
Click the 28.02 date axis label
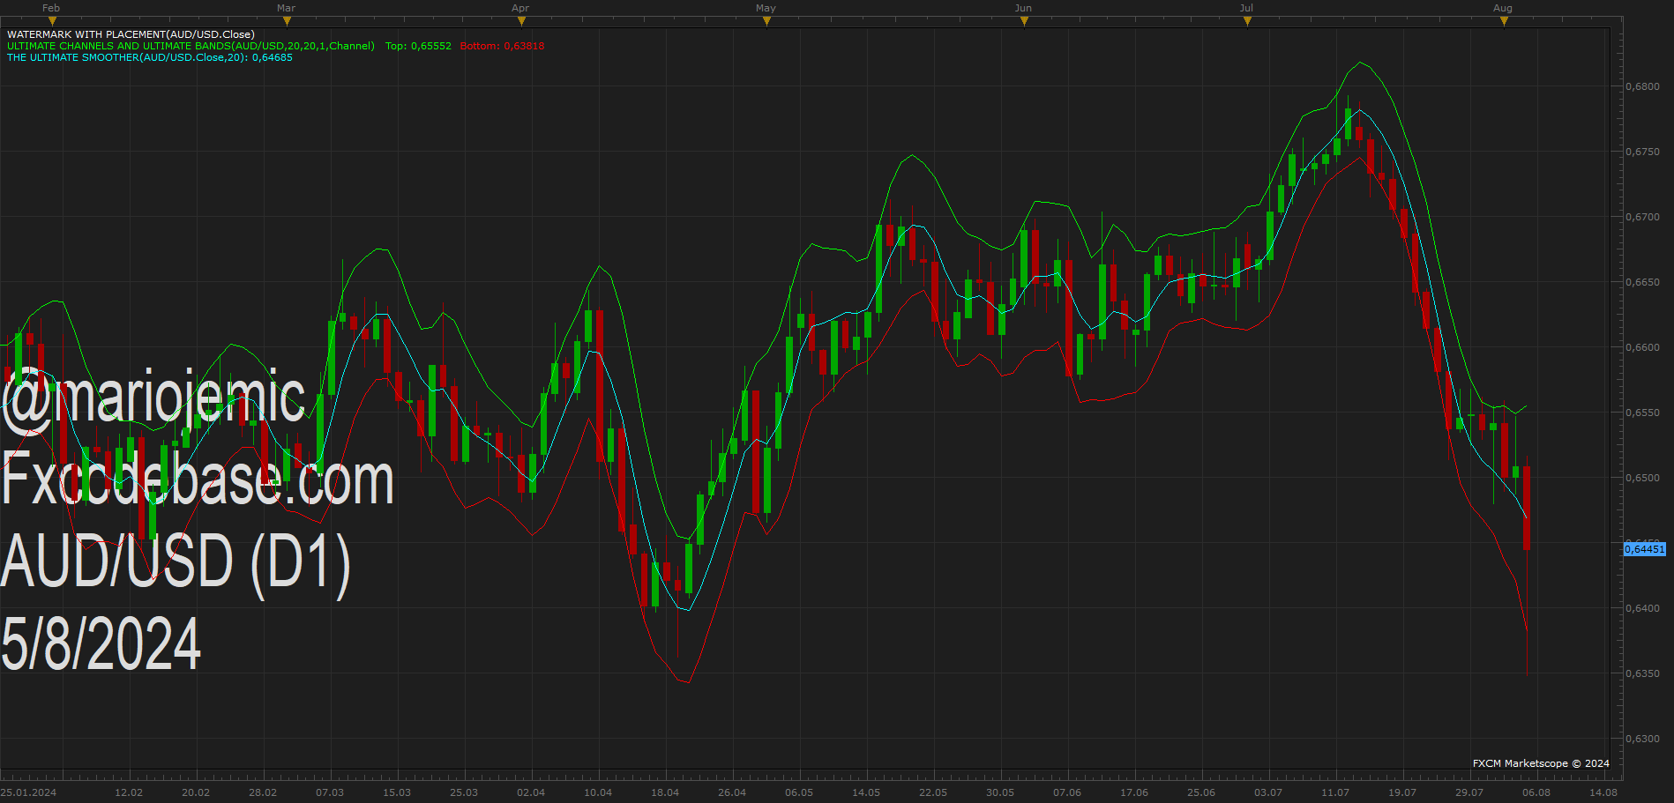pos(263,792)
